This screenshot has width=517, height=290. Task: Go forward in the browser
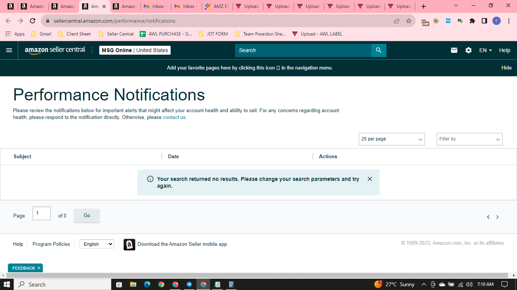(x=20, y=21)
